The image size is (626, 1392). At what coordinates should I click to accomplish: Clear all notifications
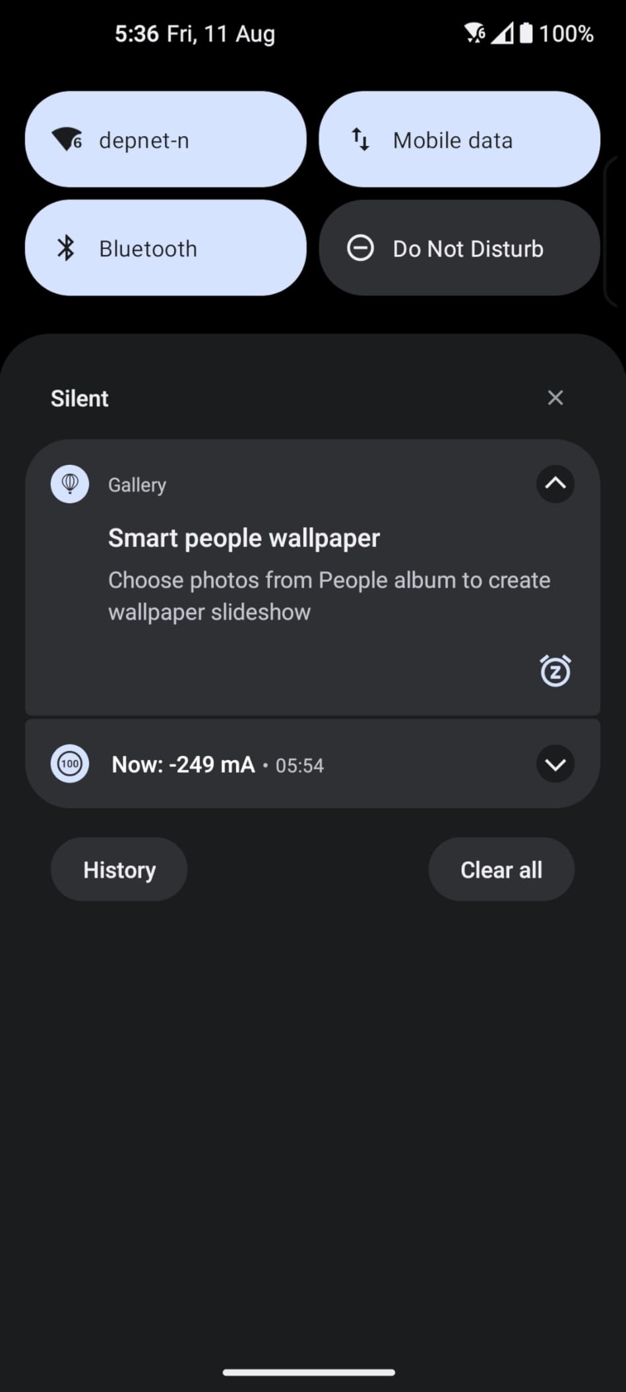pyautogui.click(x=501, y=870)
